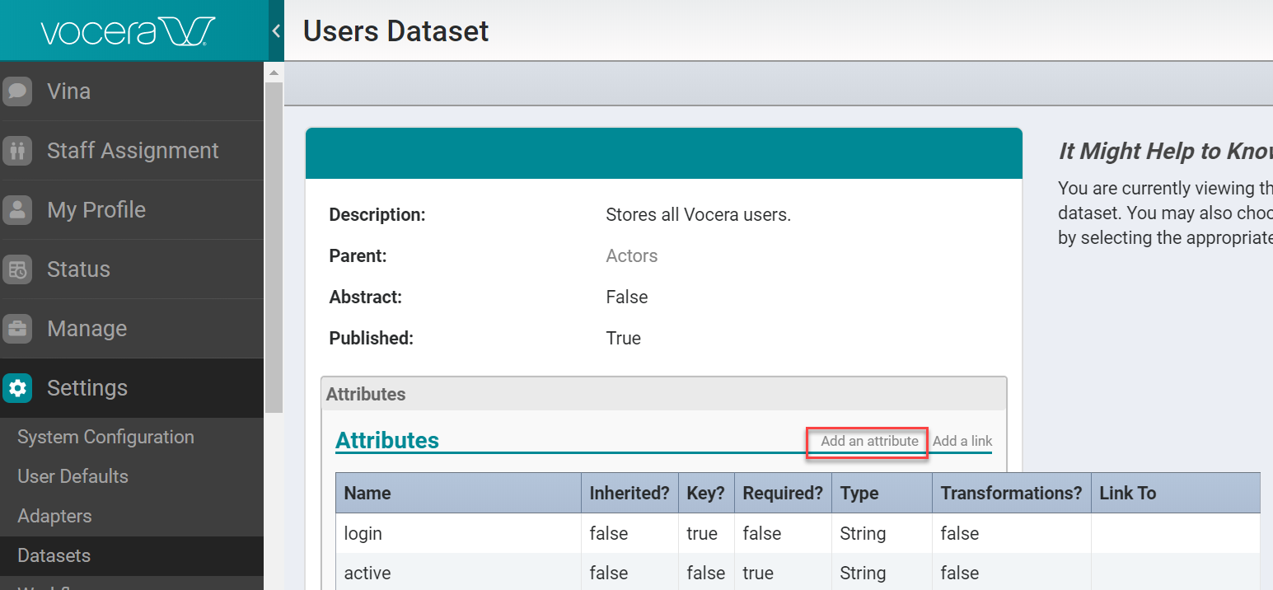Navigate to User Defaults
The height and width of the screenshot is (590, 1273).
(x=73, y=476)
